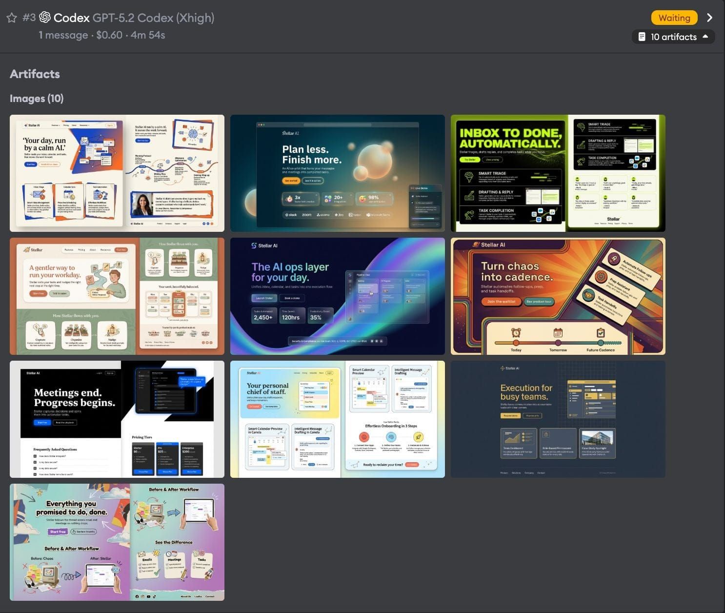The width and height of the screenshot is (725, 613).
Task: Open 'The AI ops layer for your day'
Action: (x=337, y=296)
